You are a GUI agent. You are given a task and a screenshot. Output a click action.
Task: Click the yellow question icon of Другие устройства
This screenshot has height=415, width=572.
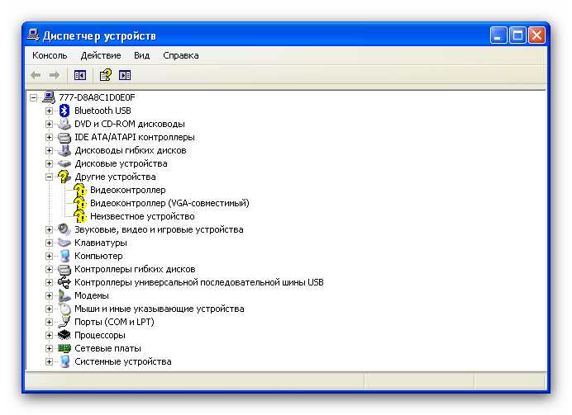(64, 177)
